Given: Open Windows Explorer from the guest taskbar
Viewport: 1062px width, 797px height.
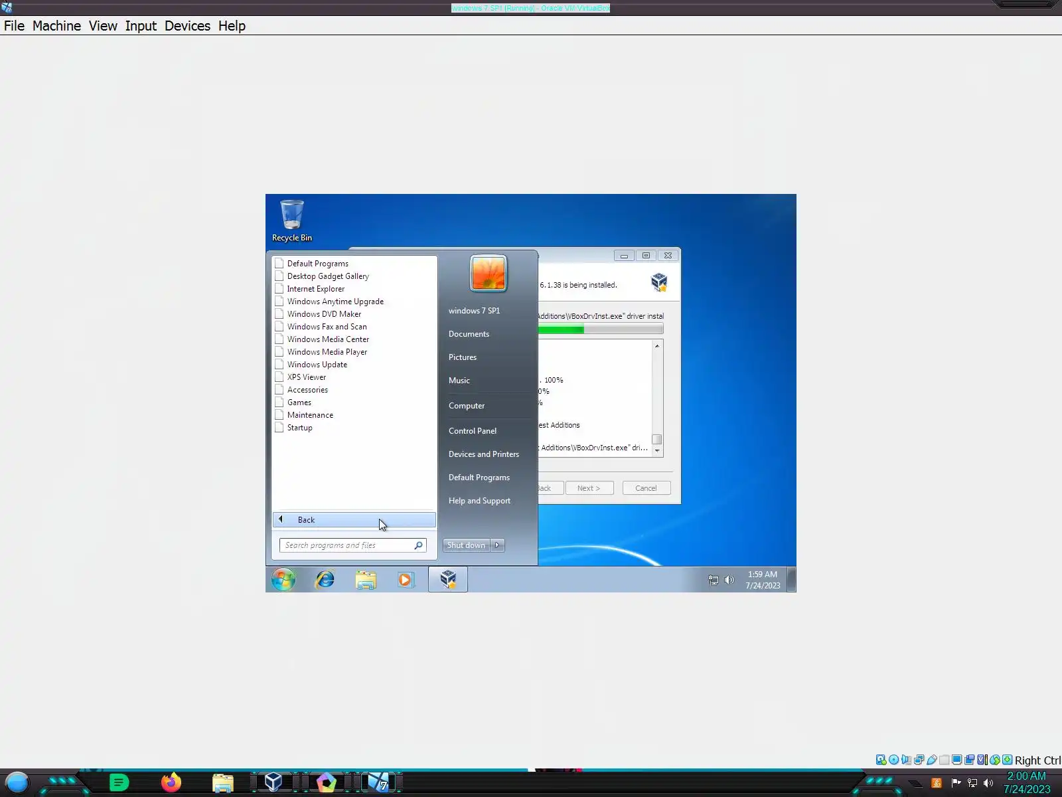Looking at the screenshot, I should point(366,580).
